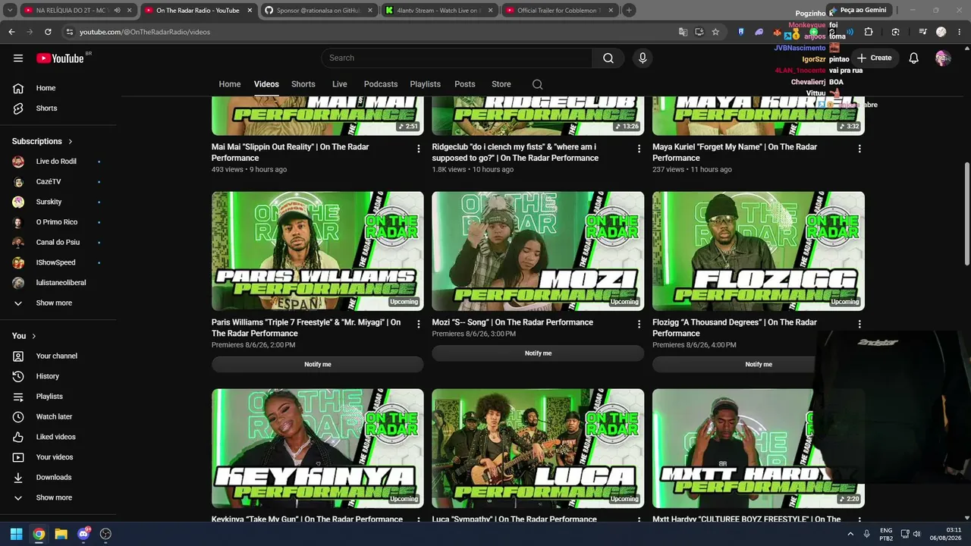Open options menu for Mai Mai video
The width and height of the screenshot is (971, 546).
point(418,149)
